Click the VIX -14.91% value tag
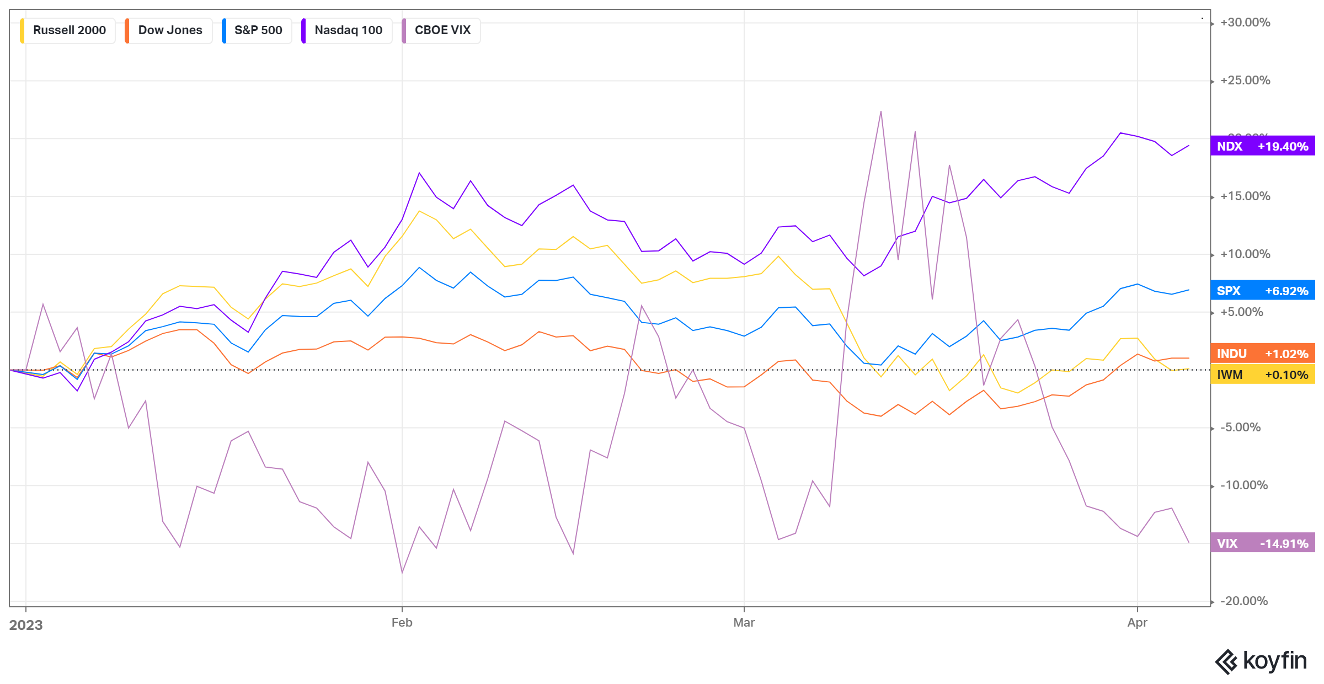This screenshot has width=1324, height=684. tap(1262, 543)
